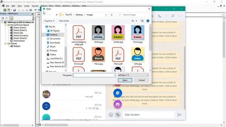Click the blue help icon in dialog
The width and height of the screenshot is (226, 127).
148,21
